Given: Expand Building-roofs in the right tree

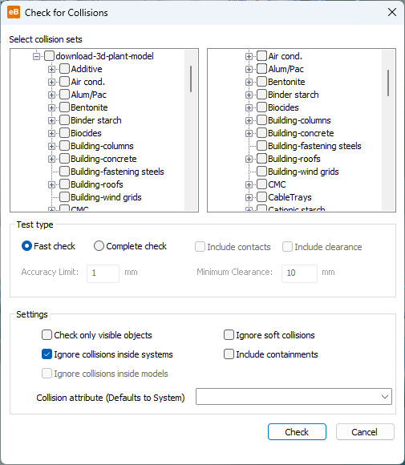Looking at the screenshot, I should tap(249, 159).
